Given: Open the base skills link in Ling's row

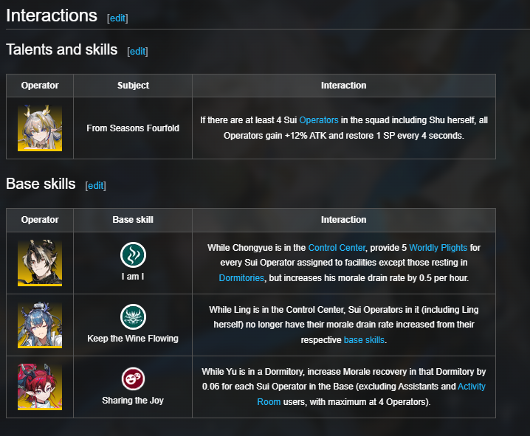Looking at the screenshot, I should pos(364,340).
